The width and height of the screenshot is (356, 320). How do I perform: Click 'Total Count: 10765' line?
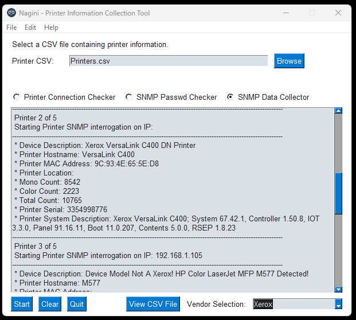(x=48, y=201)
